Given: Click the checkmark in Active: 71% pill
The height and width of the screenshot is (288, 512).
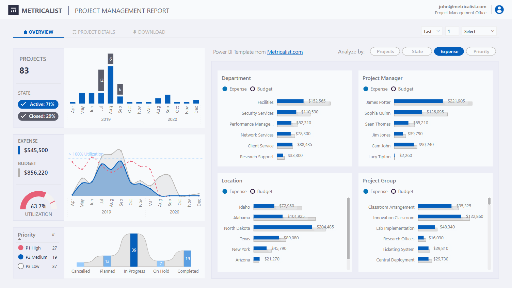Looking at the screenshot, I should (23, 104).
